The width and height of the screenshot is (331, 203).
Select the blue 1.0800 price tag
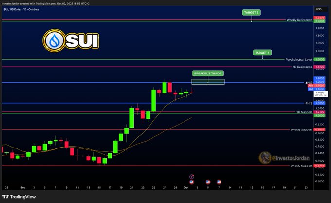pyautogui.click(x=319, y=103)
